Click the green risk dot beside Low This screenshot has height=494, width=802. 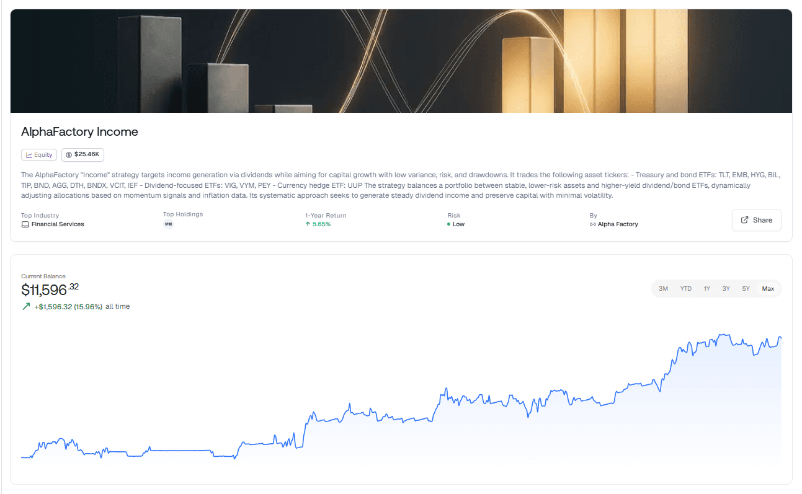point(448,224)
